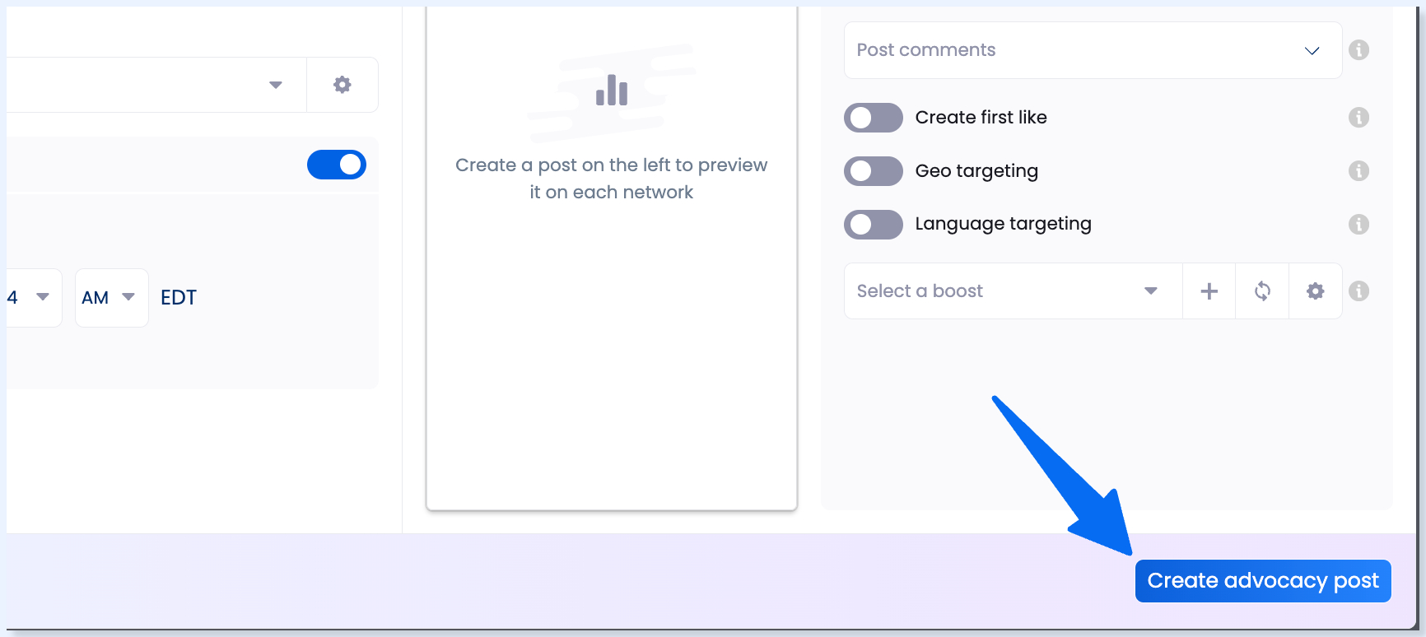Viewport: 1426px width, 637px height.
Task: Click info icon beside Geo targeting
Action: tap(1358, 171)
